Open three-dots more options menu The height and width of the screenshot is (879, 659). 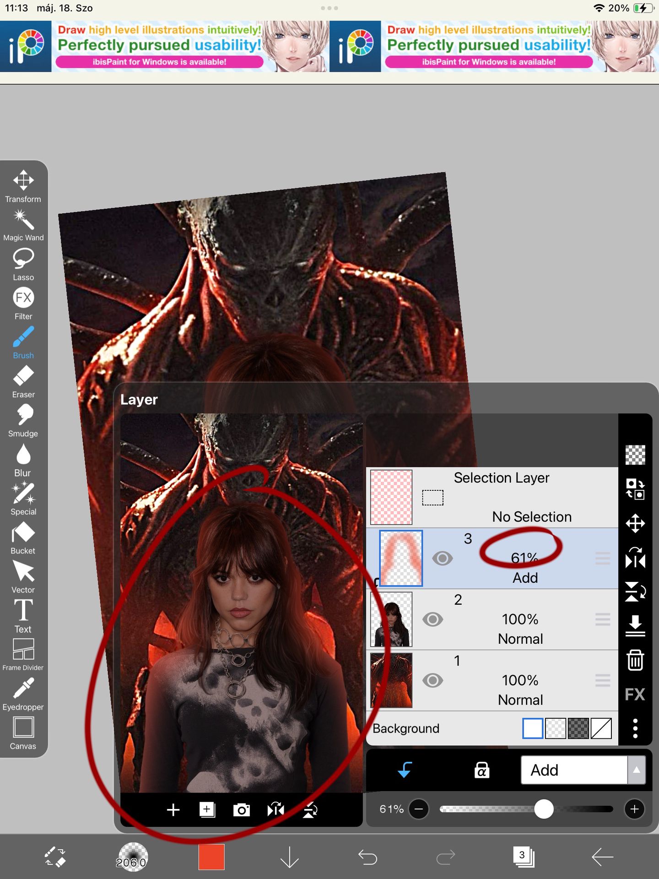click(635, 728)
